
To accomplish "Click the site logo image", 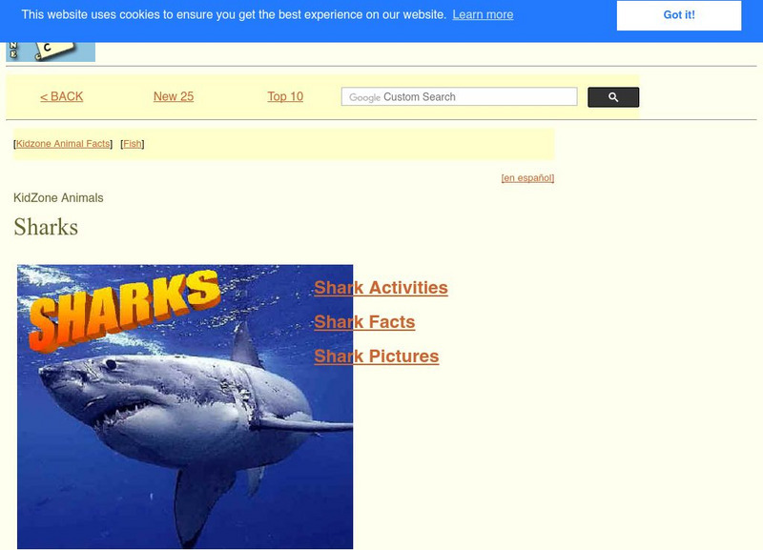I will tap(51, 51).
